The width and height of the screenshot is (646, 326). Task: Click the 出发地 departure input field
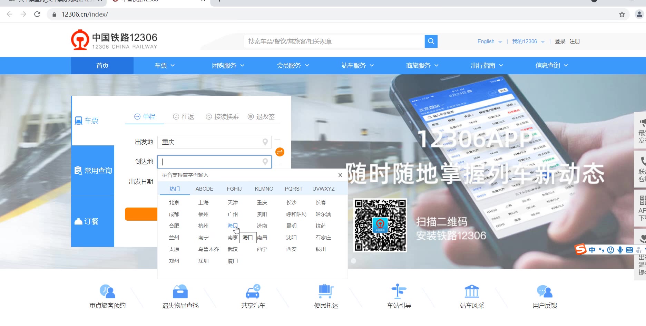tap(214, 142)
